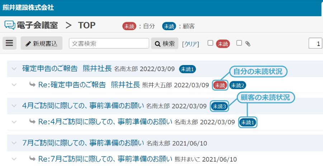Expand the 7月ご訪問に際しての thread chevron
Image resolution: width=323 pixels, height=166 pixels.
click(x=14, y=143)
